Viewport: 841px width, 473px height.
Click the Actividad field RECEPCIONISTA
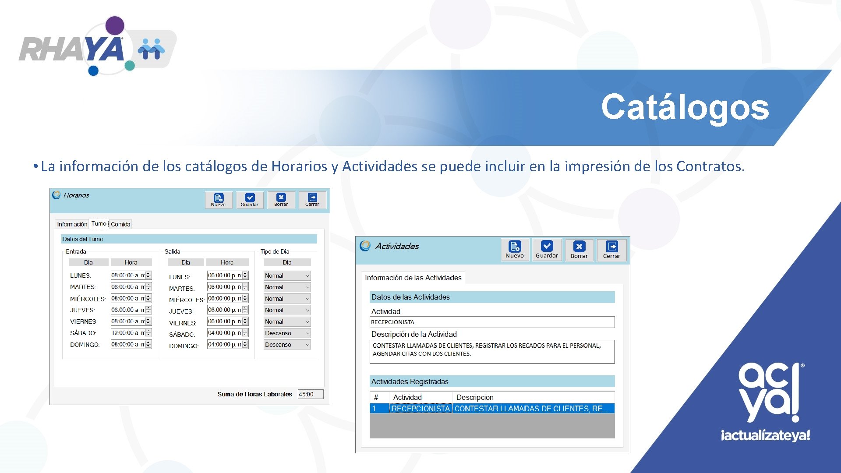click(492, 322)
